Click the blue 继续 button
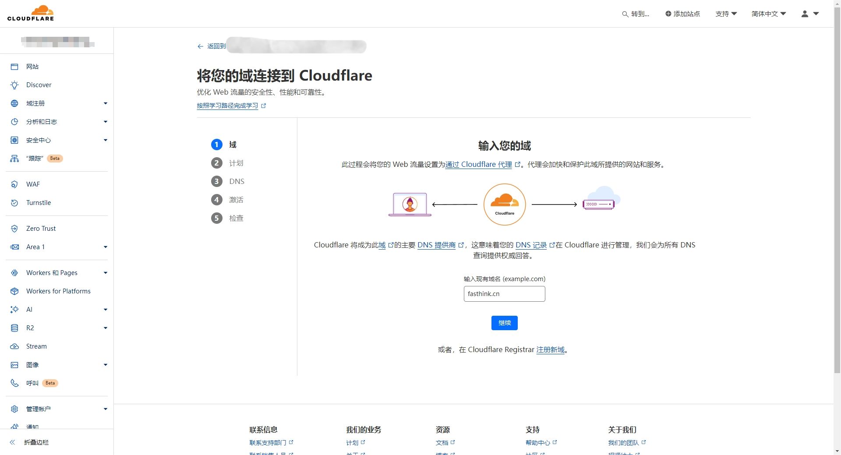Image resolution: width=841 pixels, height=455 pixels. coord(505,323)
